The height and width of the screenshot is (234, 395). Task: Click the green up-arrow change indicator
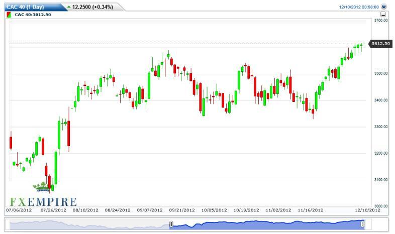click(x=69, y=7)
